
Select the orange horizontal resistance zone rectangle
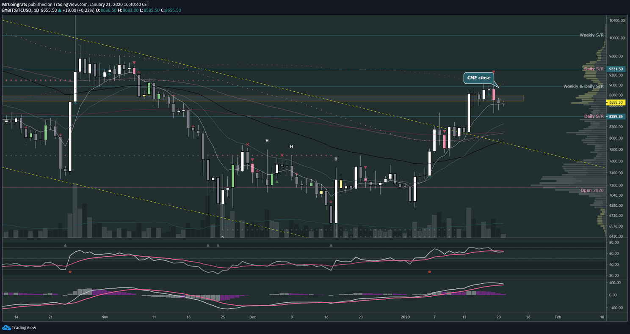pyautogui.click(x=262, y=98)
